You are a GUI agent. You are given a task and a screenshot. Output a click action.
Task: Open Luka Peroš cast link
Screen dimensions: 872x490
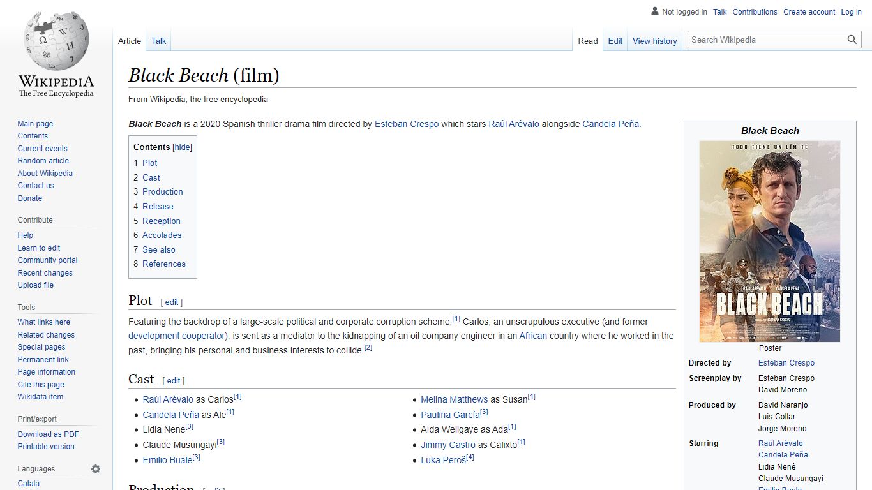click(x=443, y=460)
